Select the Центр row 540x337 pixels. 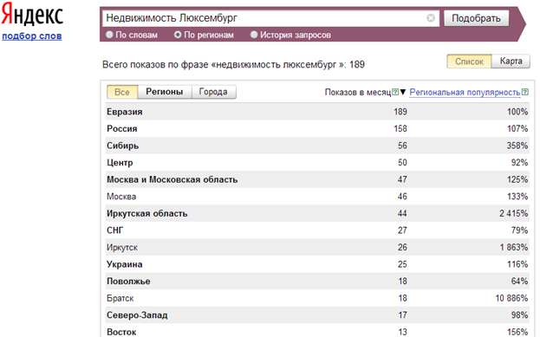click(317, 163)
